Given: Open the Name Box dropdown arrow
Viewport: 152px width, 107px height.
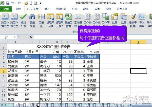Looking at the screenshot, I should pyautogui.click(x=15, y=37).
